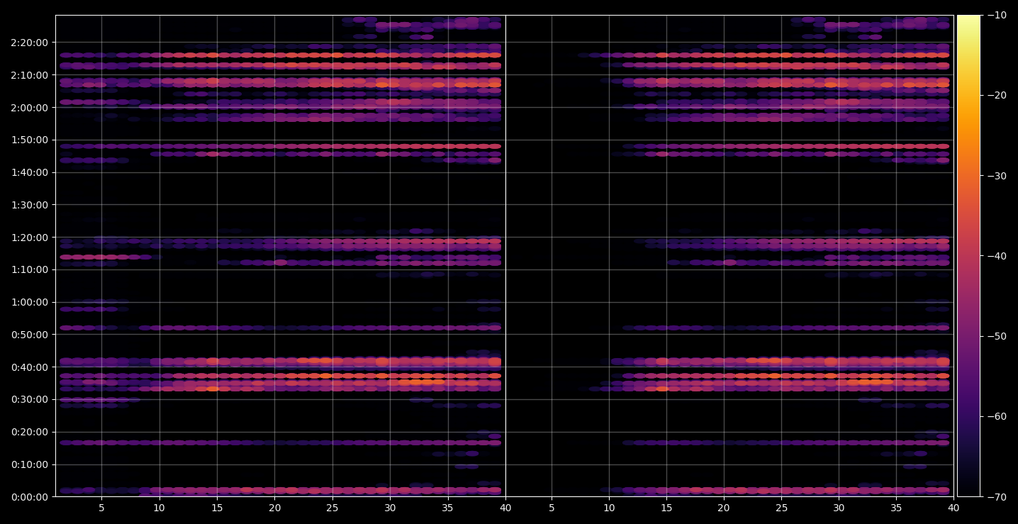Click the 0:30:00 y-axis tick label

pos(30,399)
